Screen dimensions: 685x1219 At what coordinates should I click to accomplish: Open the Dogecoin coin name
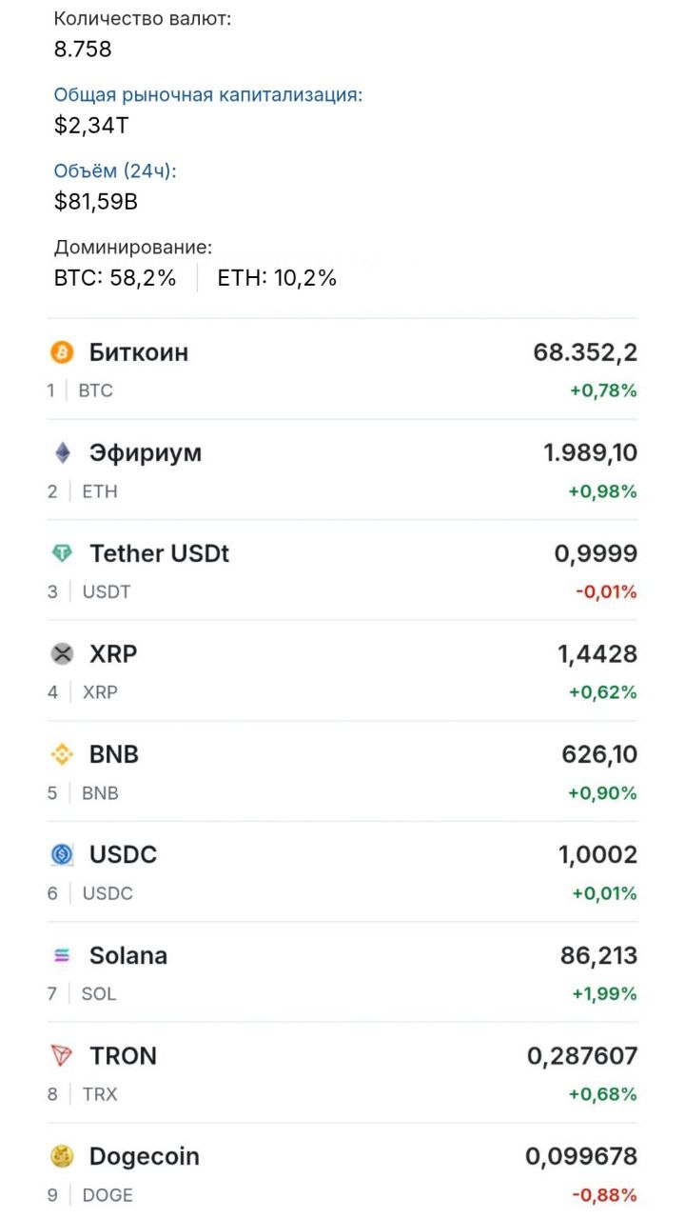(145, 1156)
